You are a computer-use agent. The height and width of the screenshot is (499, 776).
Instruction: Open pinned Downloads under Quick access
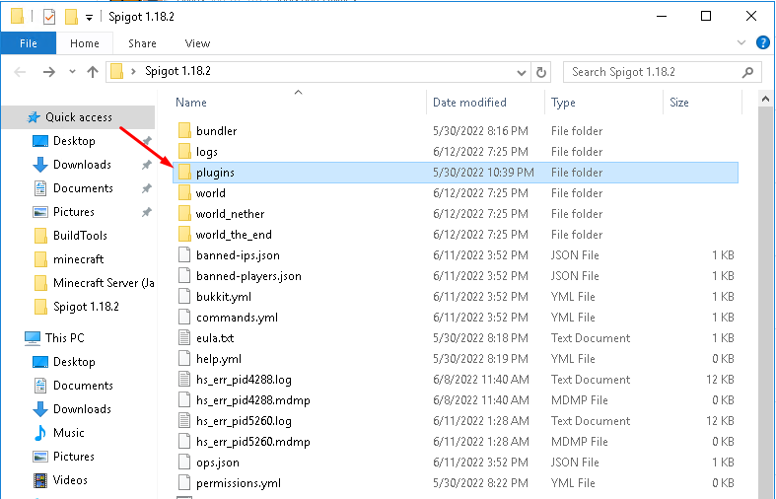pyautogui.click(x=82, y=165)
